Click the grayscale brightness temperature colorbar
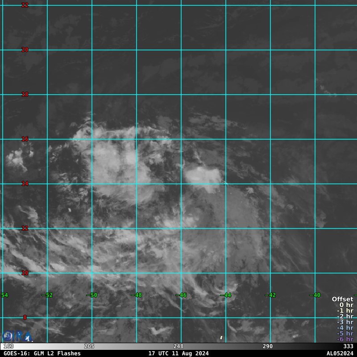 [x=178, y=346]
